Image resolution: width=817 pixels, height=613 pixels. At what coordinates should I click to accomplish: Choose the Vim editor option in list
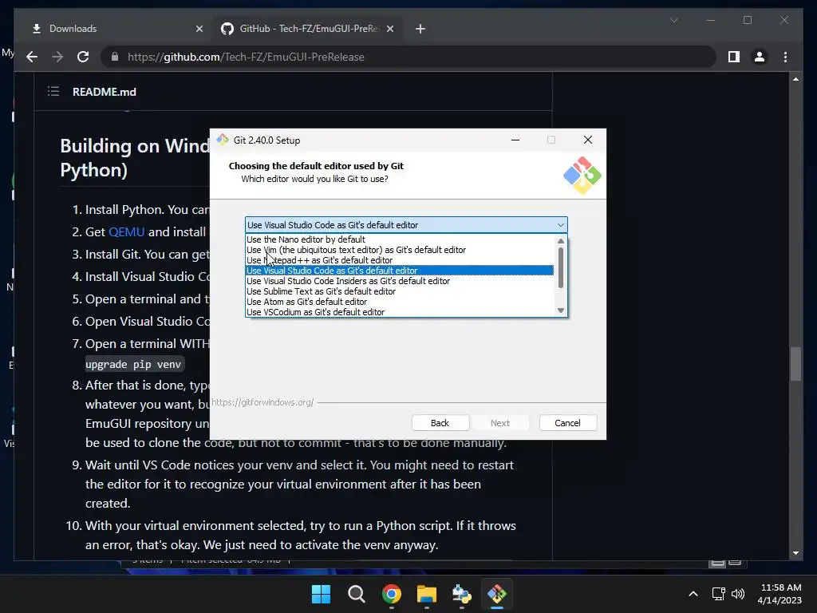(399, 250)
